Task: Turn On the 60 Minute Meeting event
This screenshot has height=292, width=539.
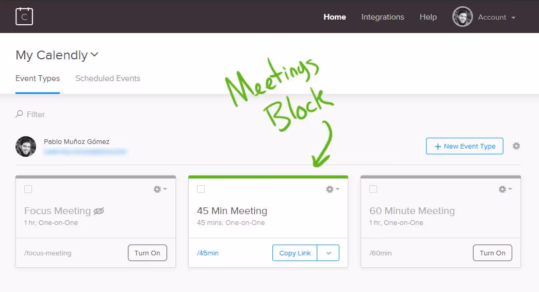Action: [492, 253]
